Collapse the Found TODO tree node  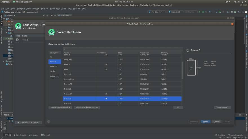[8, 118]
